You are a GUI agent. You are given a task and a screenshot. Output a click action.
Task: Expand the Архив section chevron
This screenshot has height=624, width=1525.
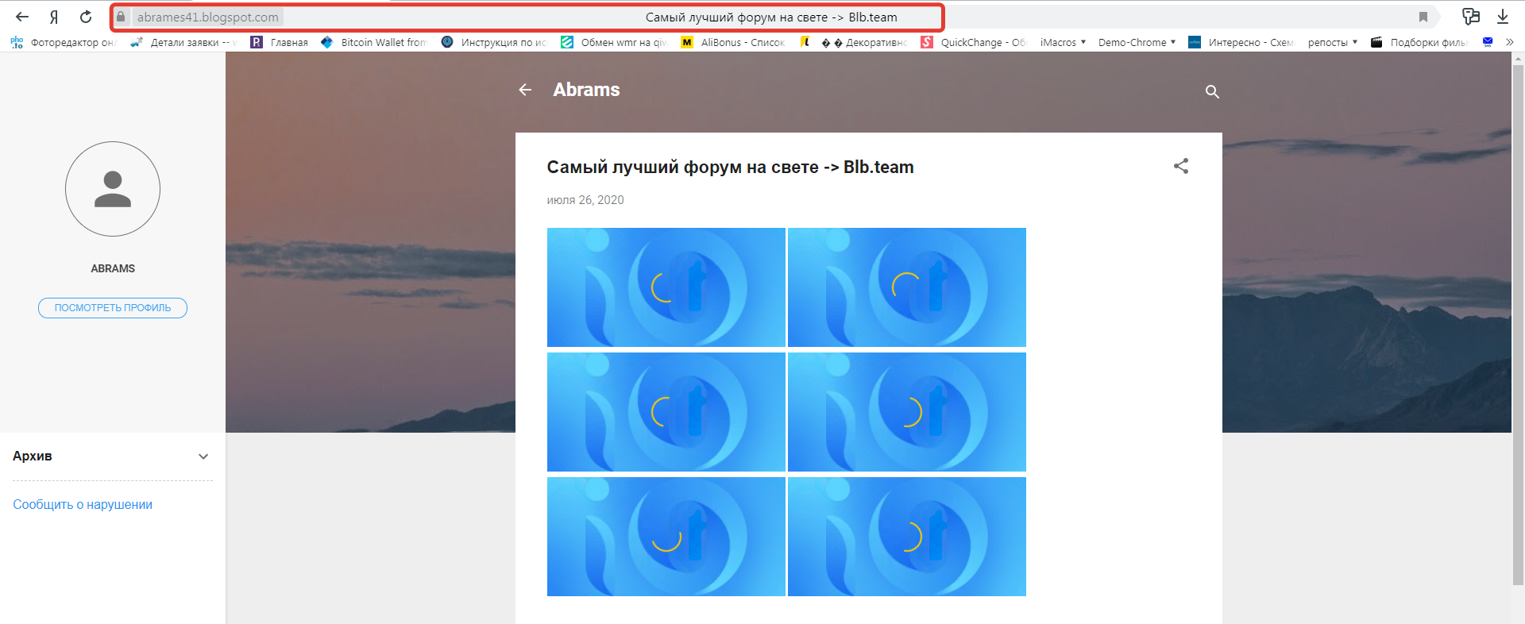[x=203, y=456]
